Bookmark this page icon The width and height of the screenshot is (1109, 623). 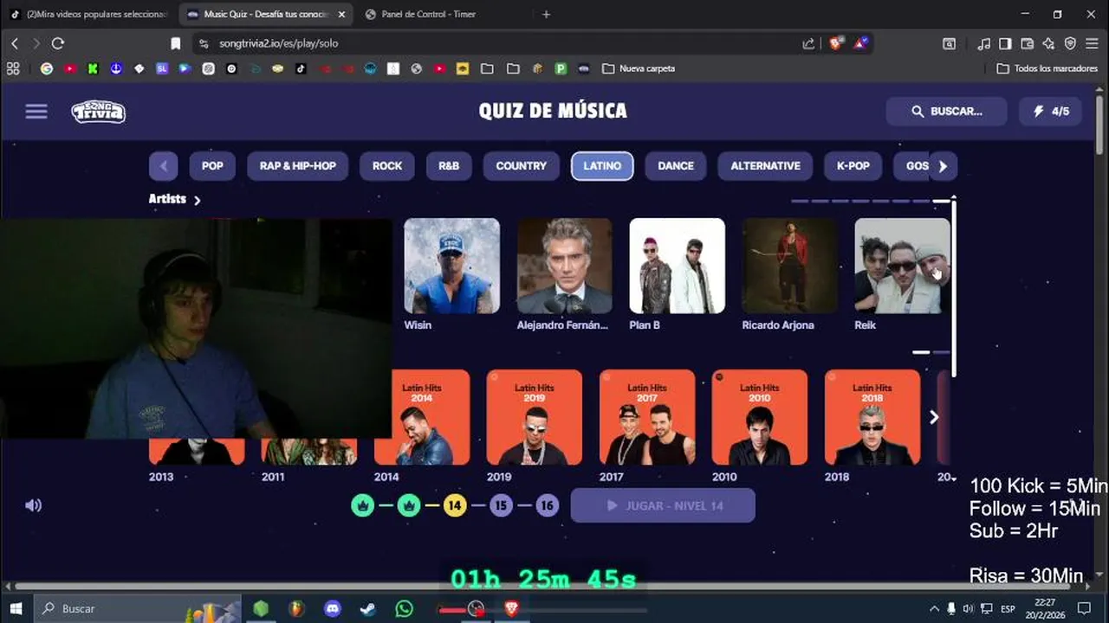[176, 43]
